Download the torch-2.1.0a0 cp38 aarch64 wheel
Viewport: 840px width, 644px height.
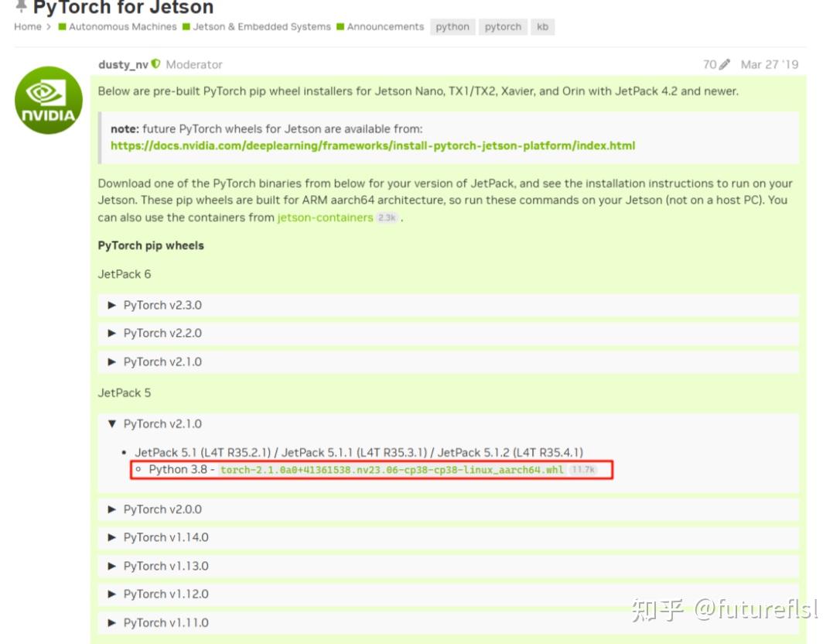tap(391, 470)
